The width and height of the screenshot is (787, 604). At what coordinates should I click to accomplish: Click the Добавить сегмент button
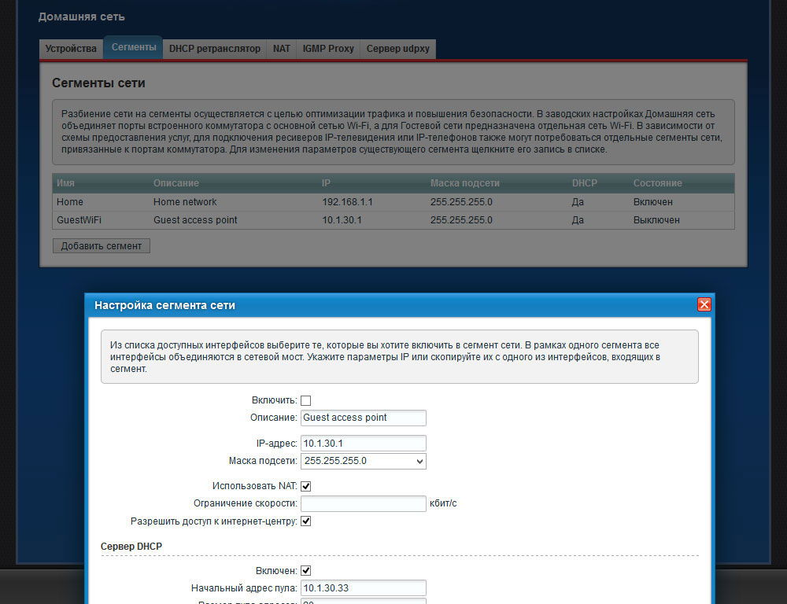point(102,246)
